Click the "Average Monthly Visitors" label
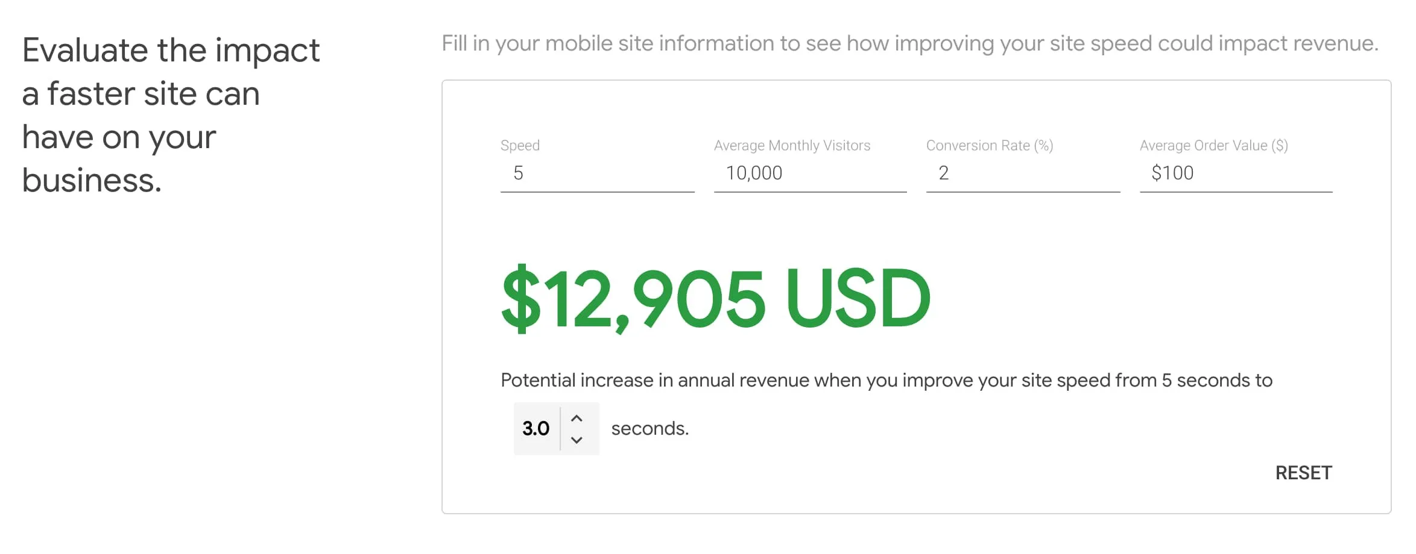 [x=792, y=146]
